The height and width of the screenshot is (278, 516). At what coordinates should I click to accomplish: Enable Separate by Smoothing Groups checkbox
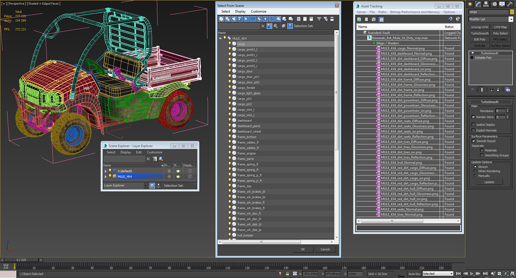click(x=482, y=155)
